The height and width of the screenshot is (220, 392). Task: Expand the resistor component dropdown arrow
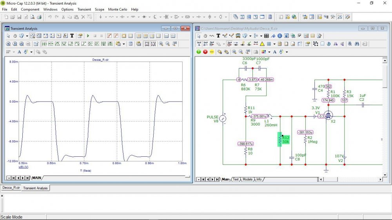(x=116, y=17)
